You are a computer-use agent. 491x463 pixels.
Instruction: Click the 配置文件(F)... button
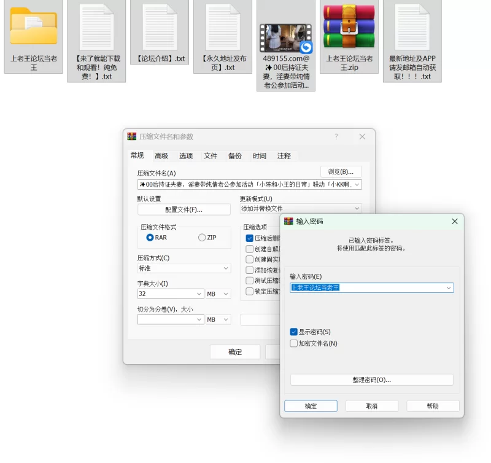click(184, 209)
